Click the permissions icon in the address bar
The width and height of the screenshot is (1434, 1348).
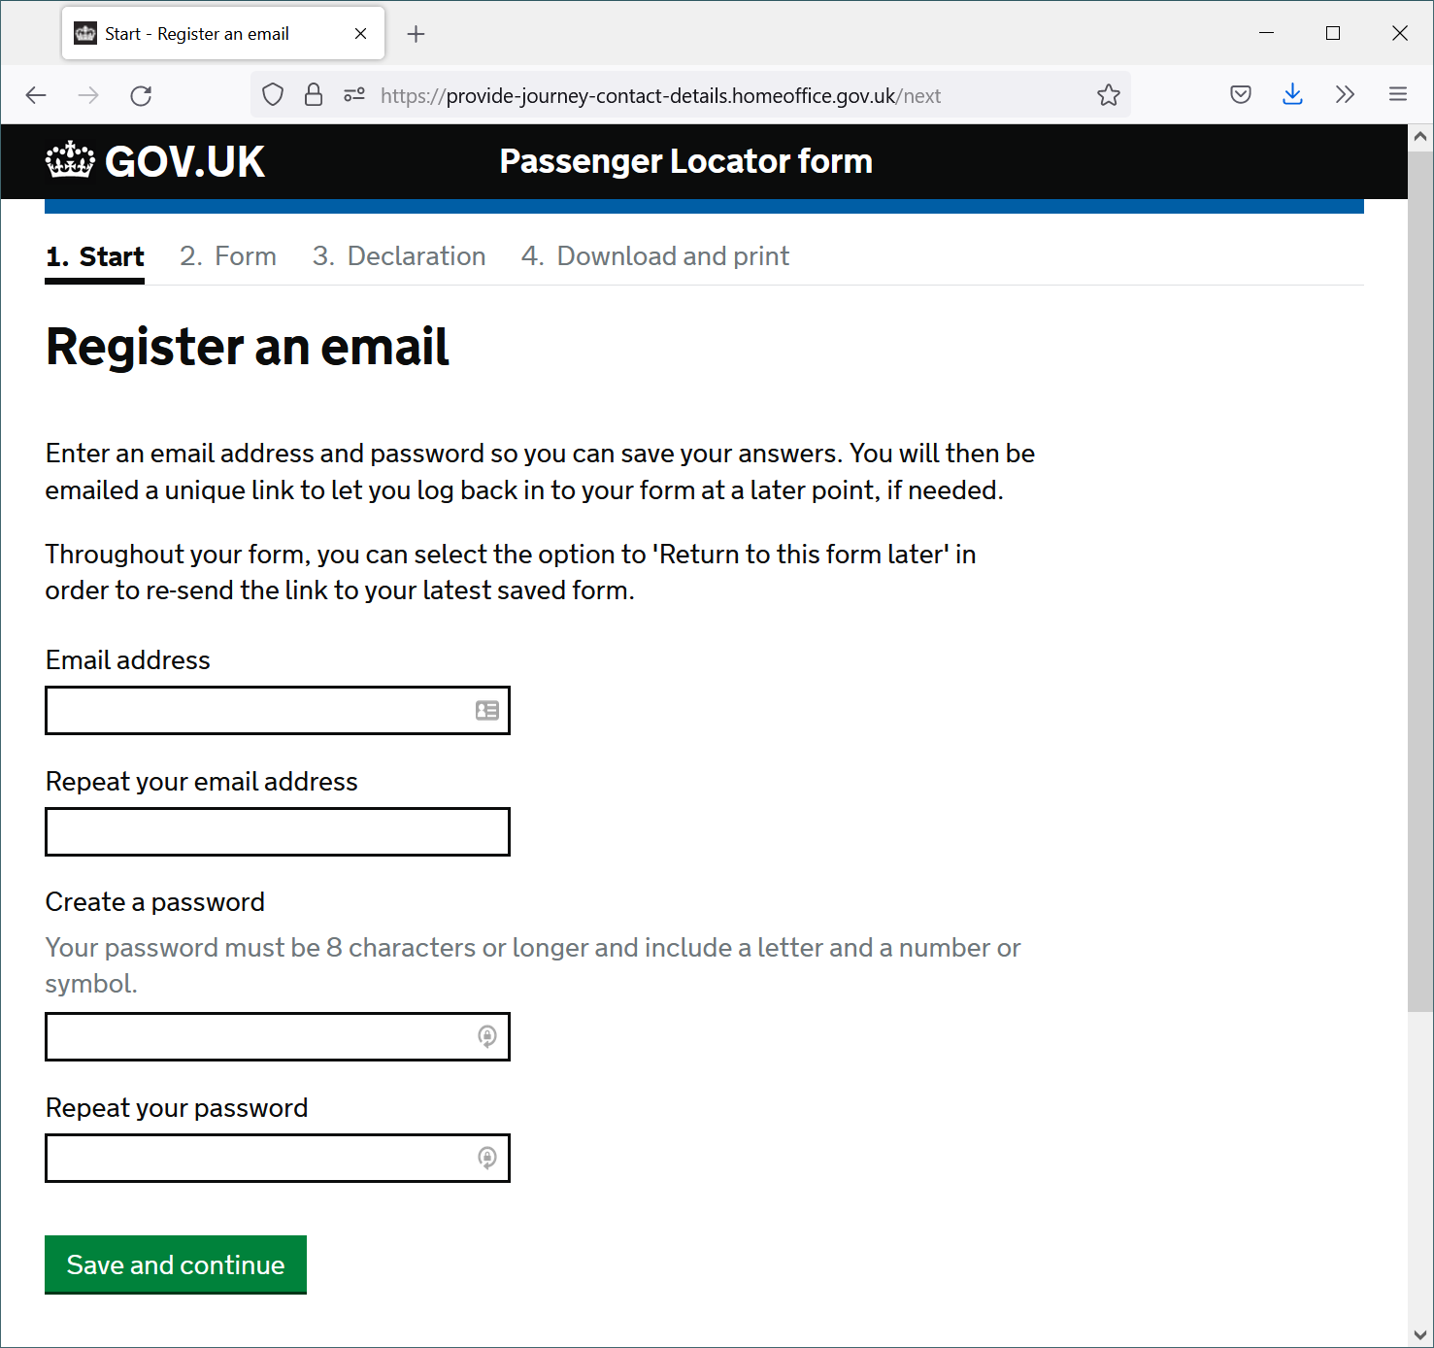354,95
